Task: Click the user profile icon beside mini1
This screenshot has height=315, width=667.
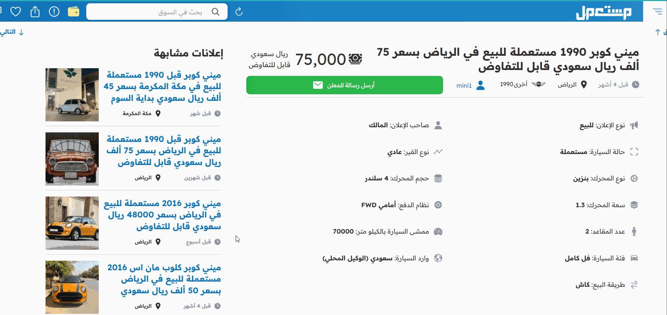Action: (480, 85)
